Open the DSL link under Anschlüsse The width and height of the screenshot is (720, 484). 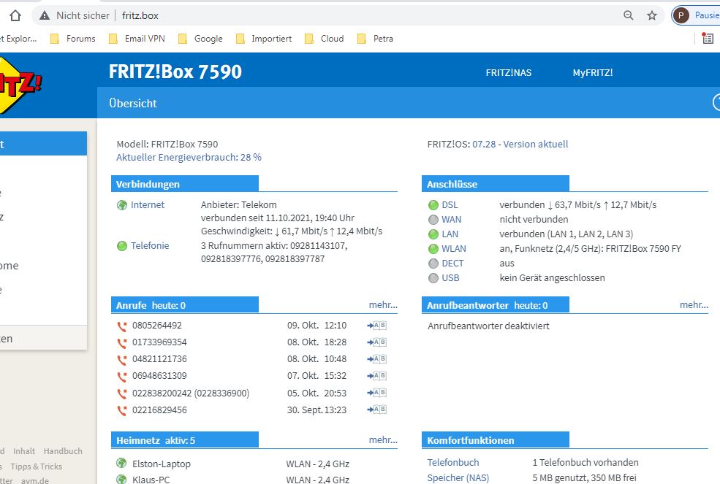tap(450, 204)
